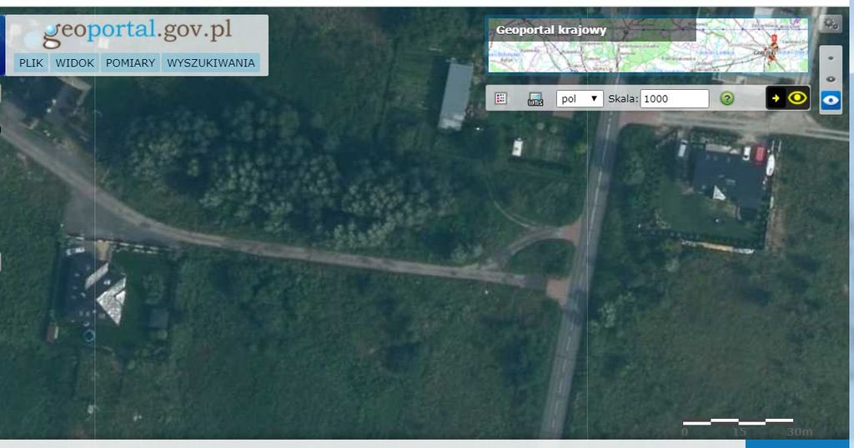
Task: Open the map legend grid icon
Action: [x=500, y=98]
